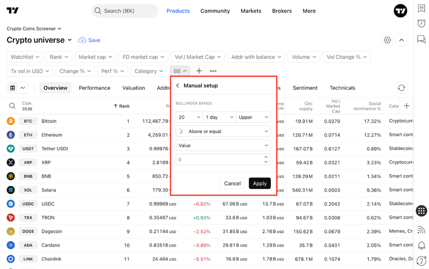Image resolution: width=429 pixels, height=269 pixels.
Task: Open the BTC ticker badge
Action: (x=28, y=121)
